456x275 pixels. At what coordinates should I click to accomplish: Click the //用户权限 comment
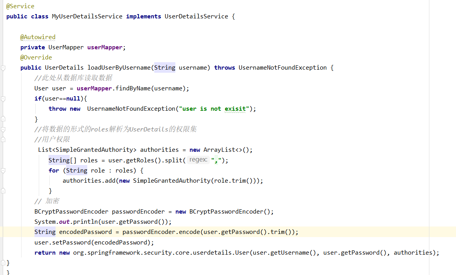pyautogui.click(x=52, y=140)
